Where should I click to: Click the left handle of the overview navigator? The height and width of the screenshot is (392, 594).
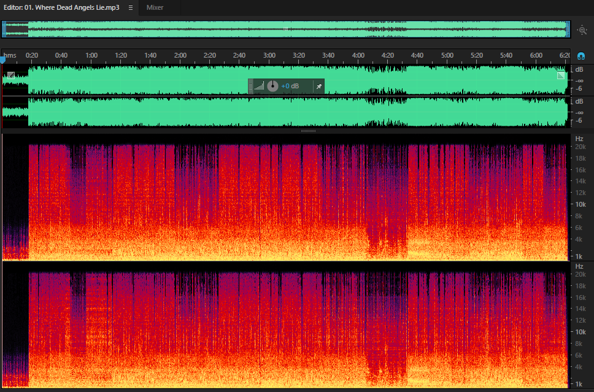(4, 29)
